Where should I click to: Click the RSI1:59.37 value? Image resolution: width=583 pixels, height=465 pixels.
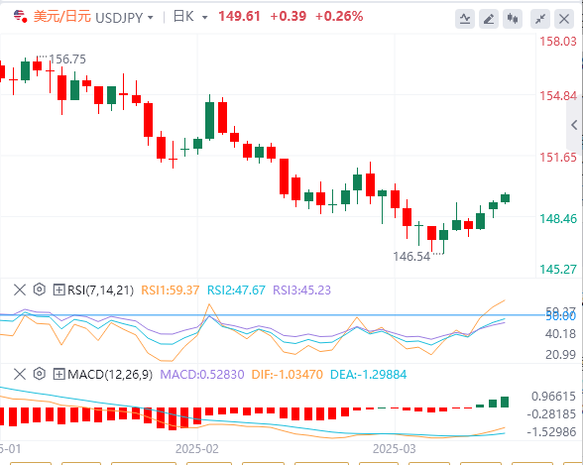171,290
